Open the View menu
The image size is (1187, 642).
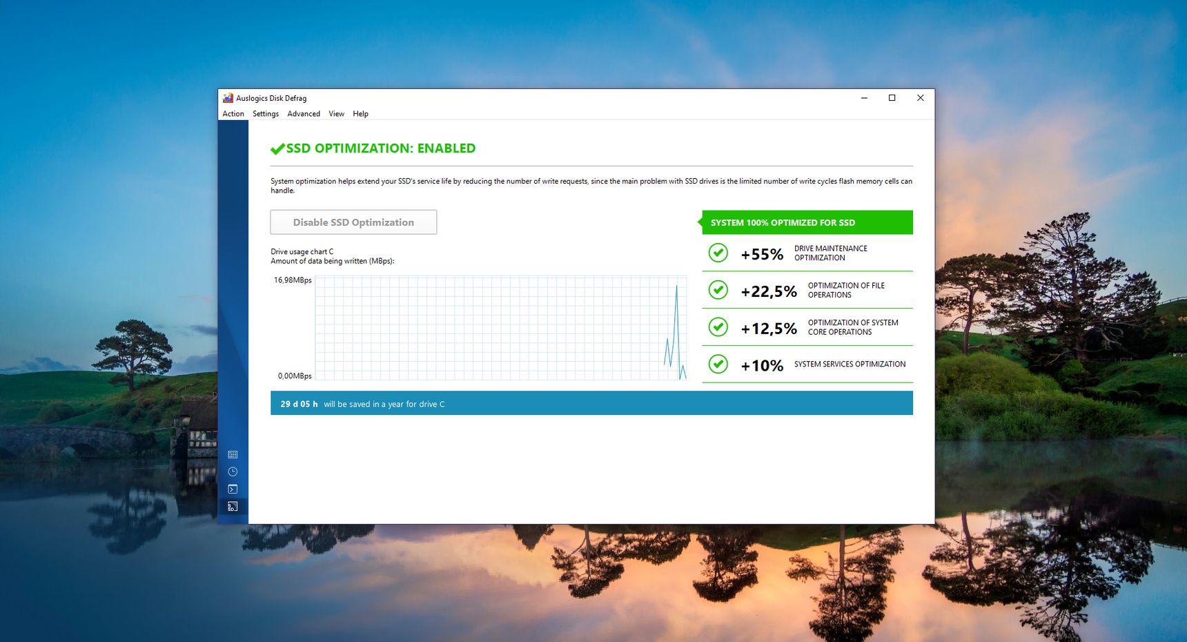click(336, 114)
